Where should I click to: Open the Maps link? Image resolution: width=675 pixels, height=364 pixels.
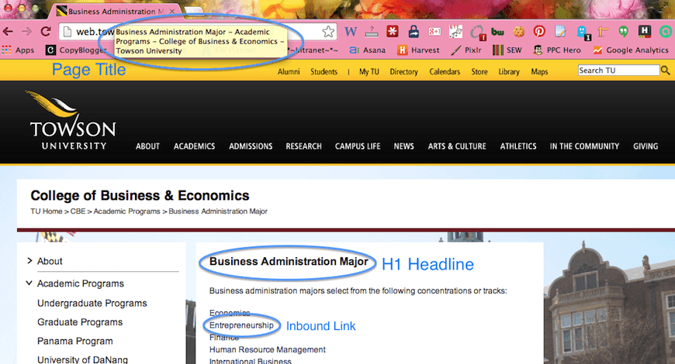pos(539,71)
